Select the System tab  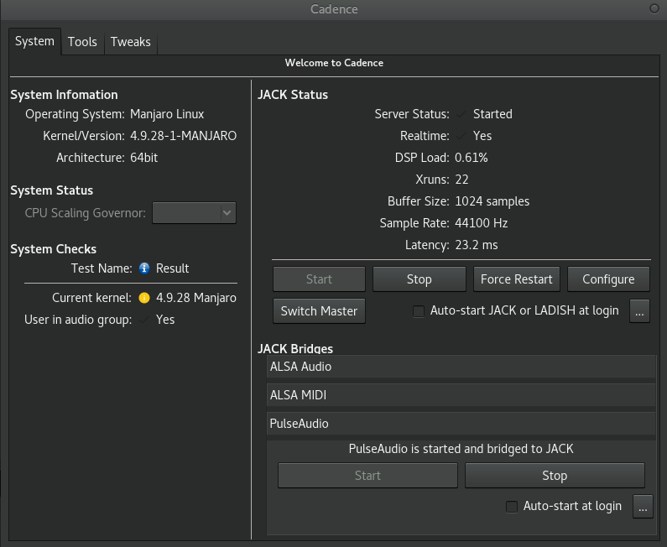coord(34,41)
